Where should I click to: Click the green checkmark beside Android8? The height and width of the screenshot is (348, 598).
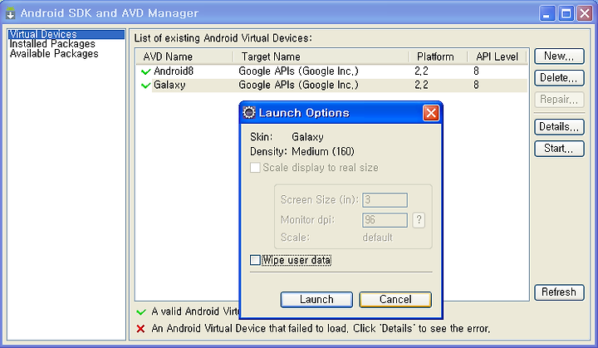click(x=145, y=71)
